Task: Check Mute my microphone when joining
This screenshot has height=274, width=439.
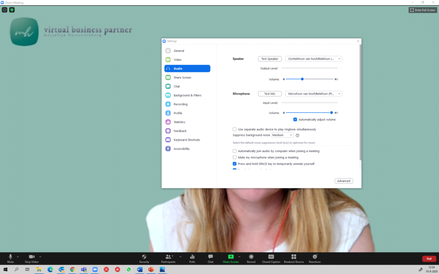Action: (x=235, y=158)
